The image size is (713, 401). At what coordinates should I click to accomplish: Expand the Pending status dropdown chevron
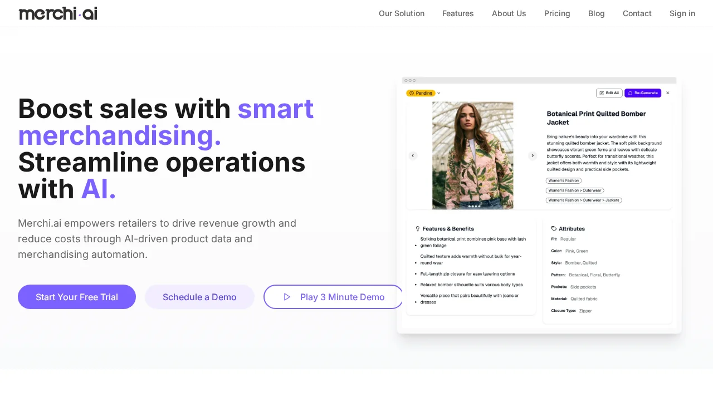[438, 93]
